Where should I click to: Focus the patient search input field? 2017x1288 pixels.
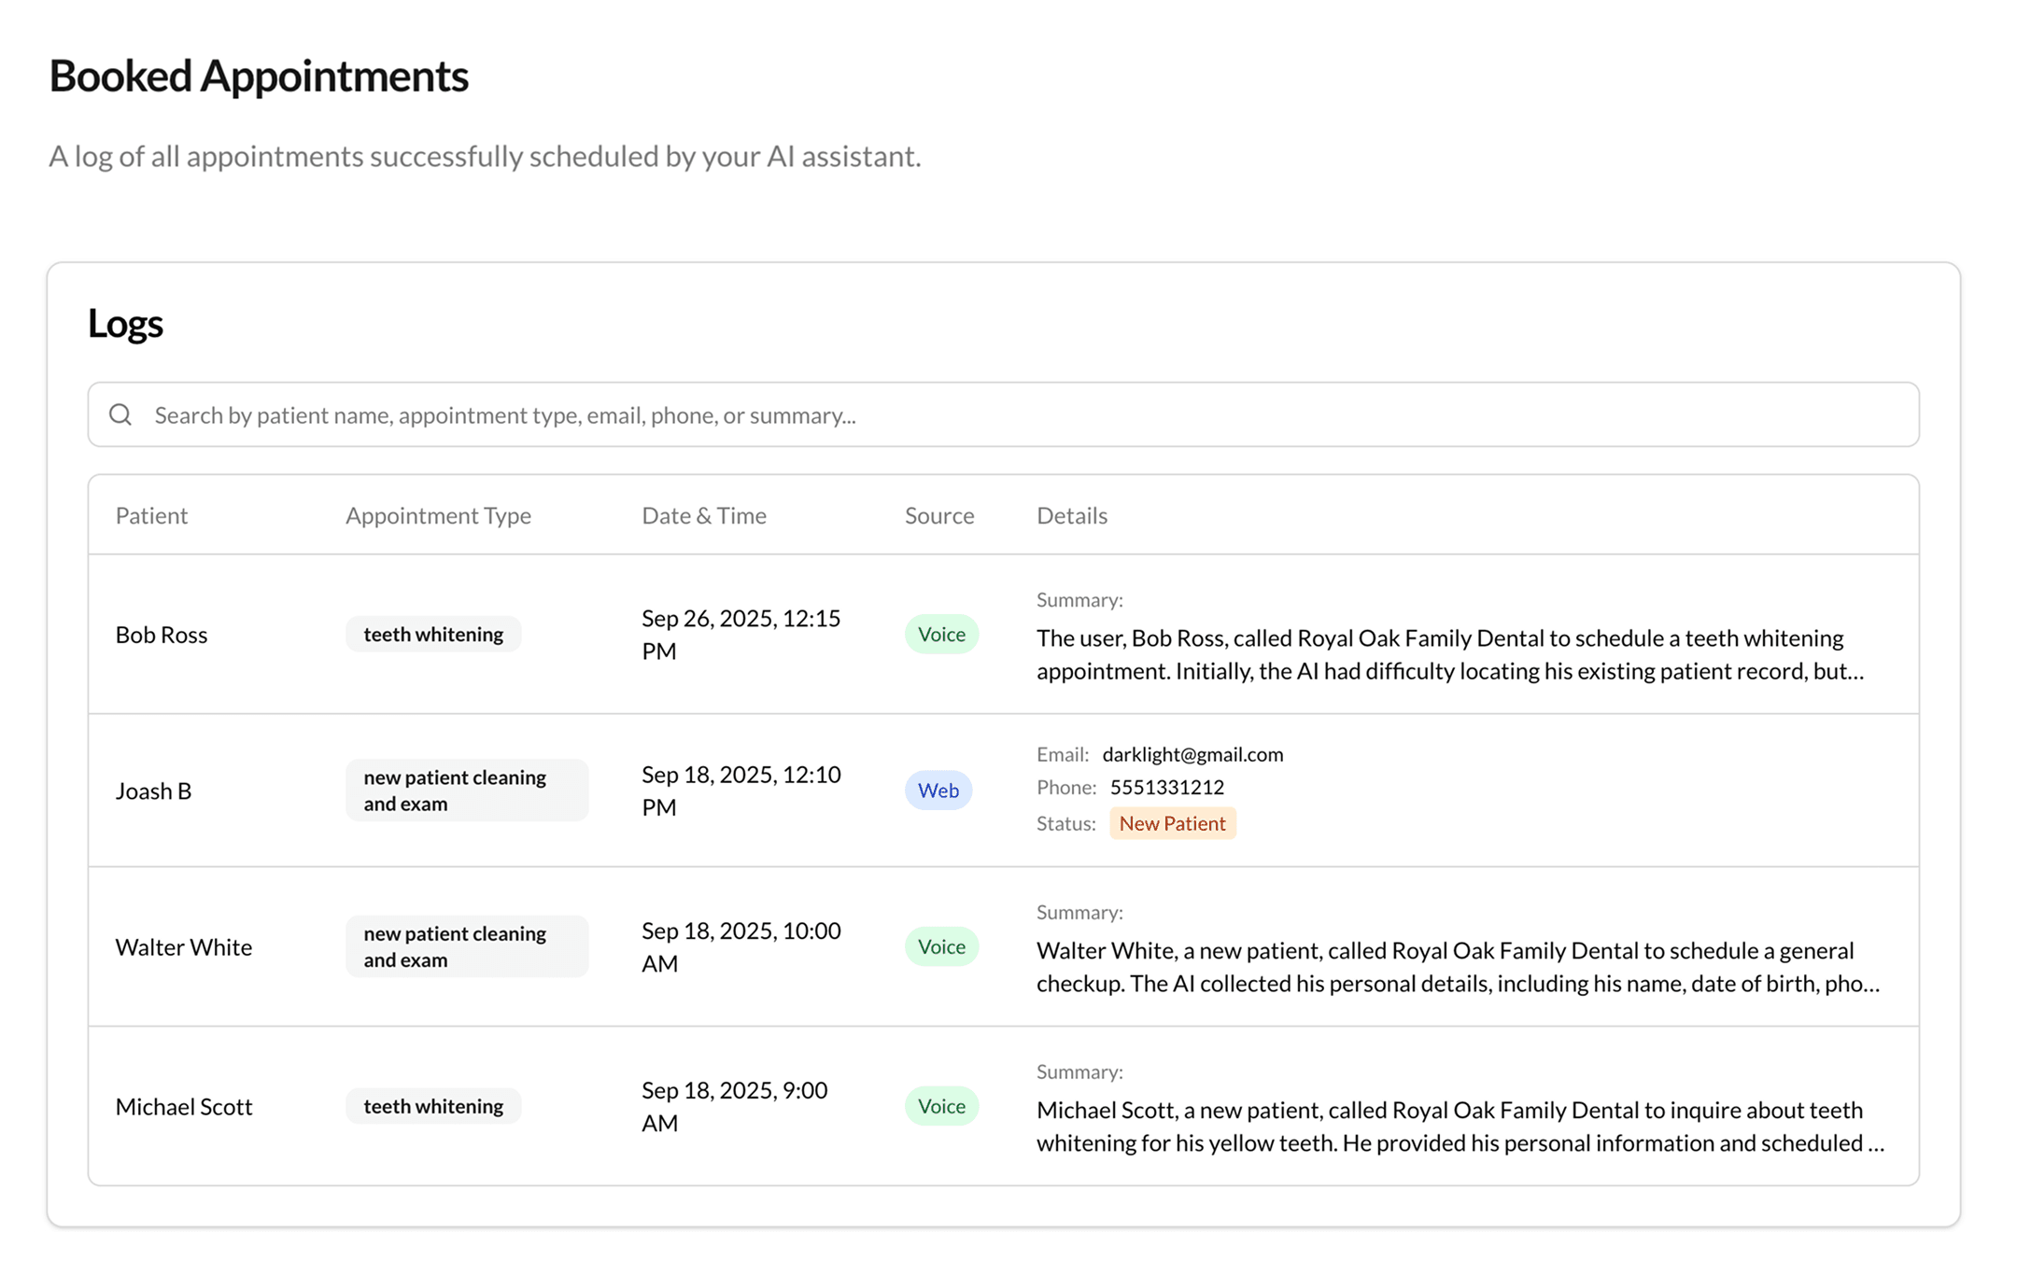[1003, 414]
